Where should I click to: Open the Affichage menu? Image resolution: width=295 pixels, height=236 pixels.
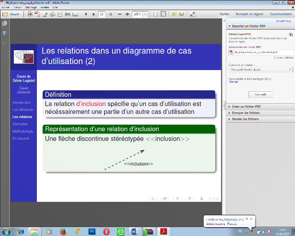[31, 7]
